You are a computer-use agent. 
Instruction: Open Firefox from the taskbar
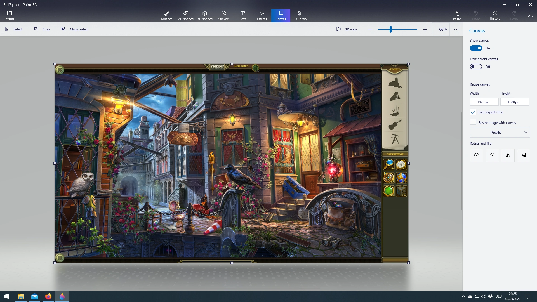[48, 296]
